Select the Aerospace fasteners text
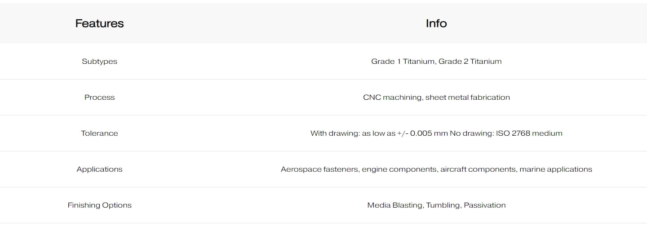Screen dimensions: 647x226 click(x=320, y=169)
